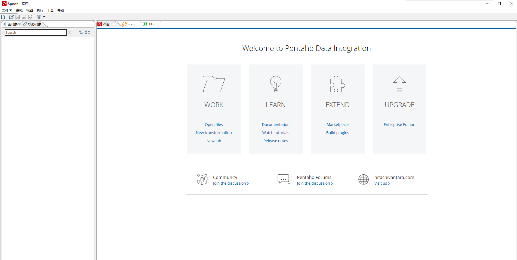
Task: Click the UPGRADE arrow icon
Action: (399, 84)
